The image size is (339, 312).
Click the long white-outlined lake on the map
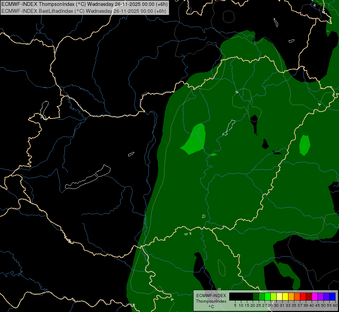[x=88, y=179]
